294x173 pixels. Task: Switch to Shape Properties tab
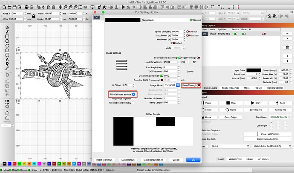point(231,88)
